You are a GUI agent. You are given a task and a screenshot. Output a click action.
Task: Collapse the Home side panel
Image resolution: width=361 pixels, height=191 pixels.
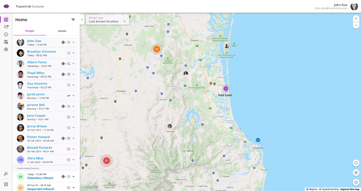pos(82,20)
